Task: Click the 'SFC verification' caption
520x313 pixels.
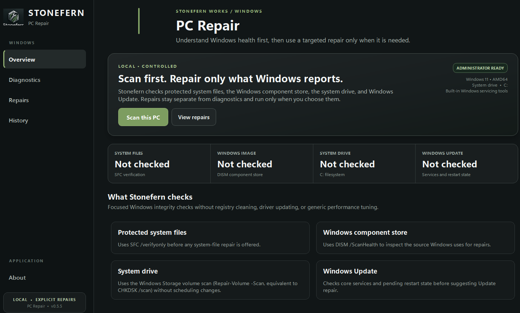Action: pos(130,175)
